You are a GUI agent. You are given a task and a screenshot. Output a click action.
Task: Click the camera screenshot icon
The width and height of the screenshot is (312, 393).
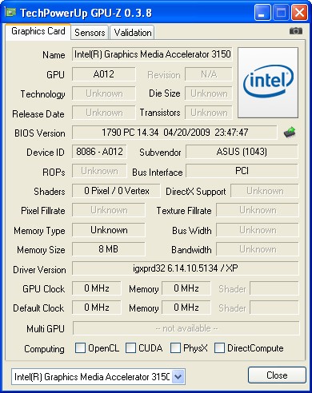pos(296,31)
